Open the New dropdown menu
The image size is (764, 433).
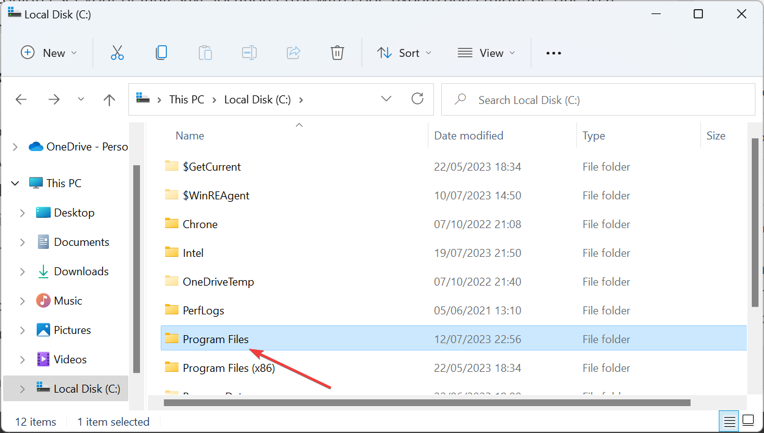coord(49,53)
